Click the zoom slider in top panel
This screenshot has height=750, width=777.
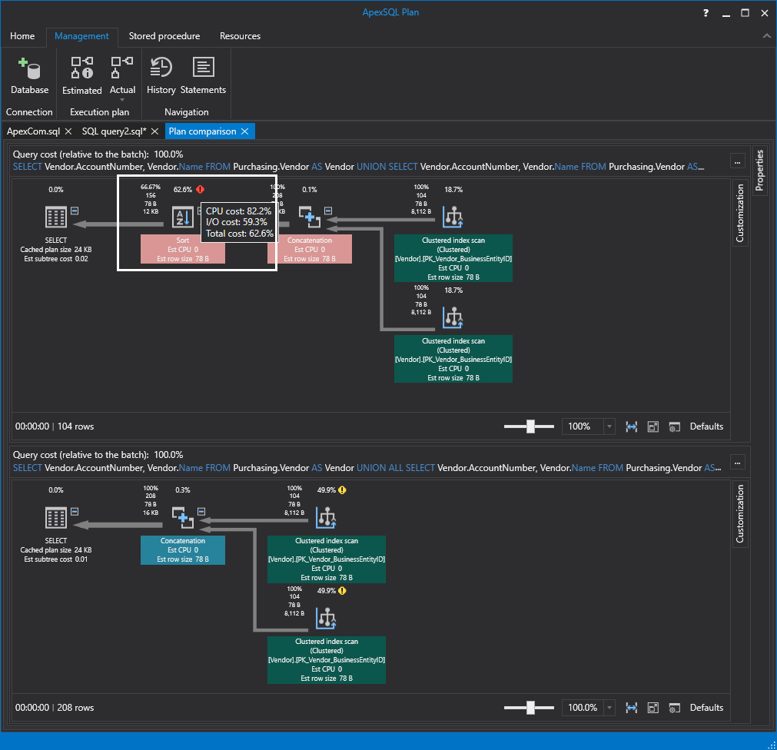coord(529,426)
